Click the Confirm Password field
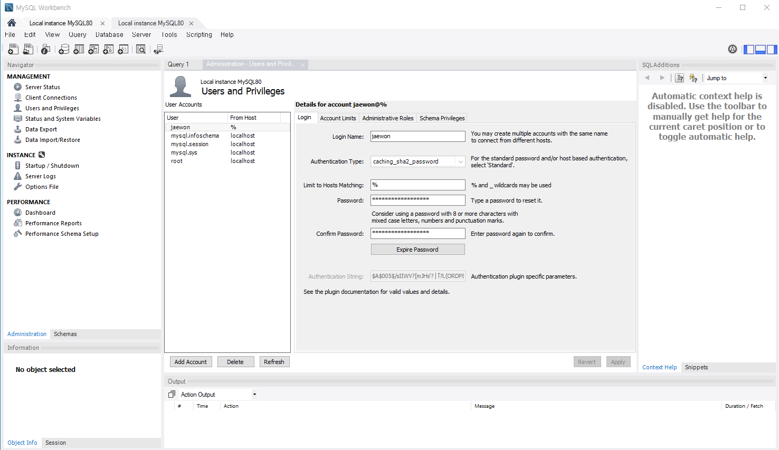779x450 pixels. [x=417, y=233]
